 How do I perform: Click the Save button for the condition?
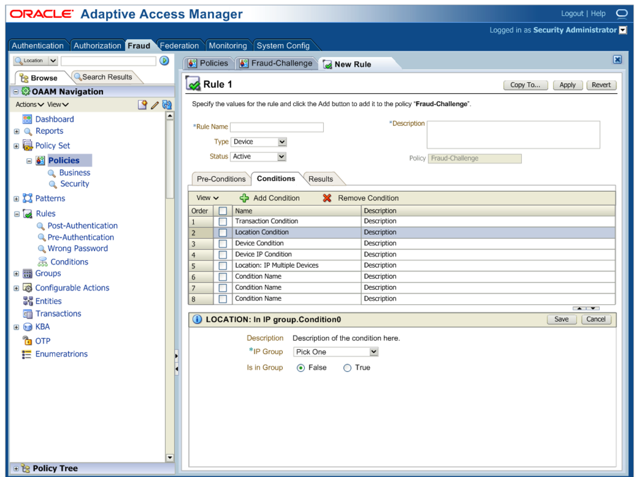561,319
